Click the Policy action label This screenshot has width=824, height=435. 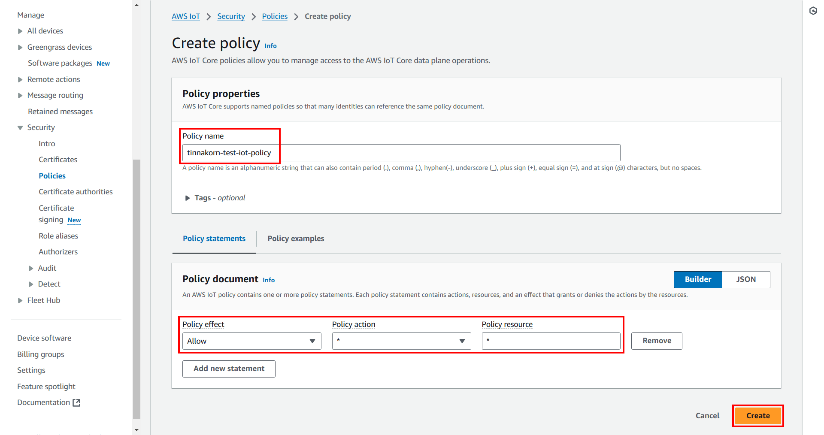click(354, 324)
